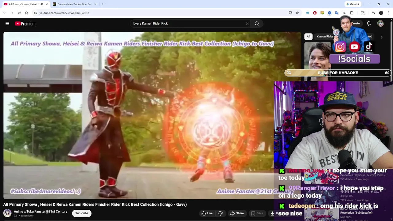
Task: Share the video
Action: (237, 213)
